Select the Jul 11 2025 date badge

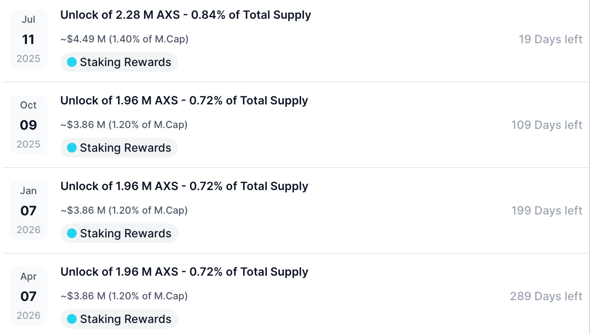(29, 39)
